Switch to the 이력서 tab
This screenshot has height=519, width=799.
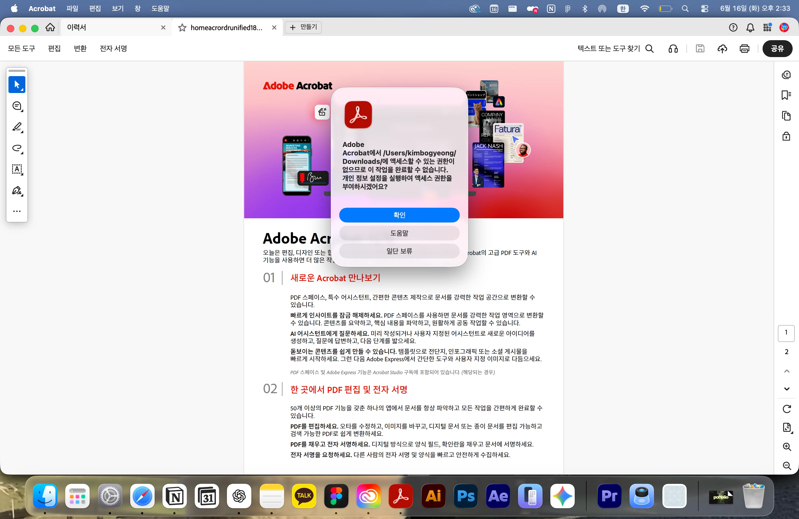pos(116,27)
